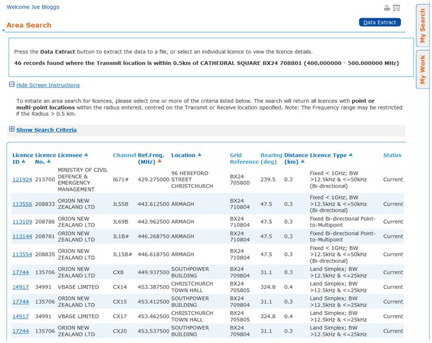Click the Area Search heading
432x343 pixels.
[29, 26]
